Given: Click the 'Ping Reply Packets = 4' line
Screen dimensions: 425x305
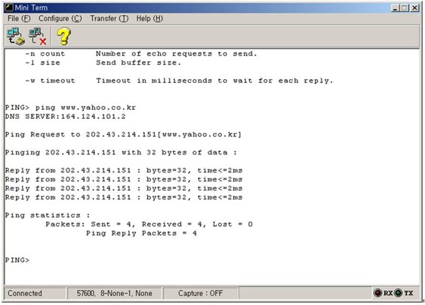Looking at the screenshot, I should (141, 233).
